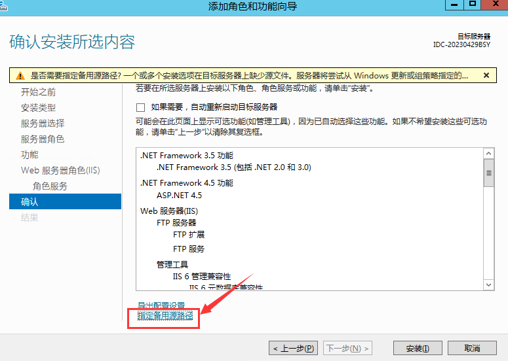508x361 pixels.
Task: Click the 安装(I) button
Action: click(418, 349)
